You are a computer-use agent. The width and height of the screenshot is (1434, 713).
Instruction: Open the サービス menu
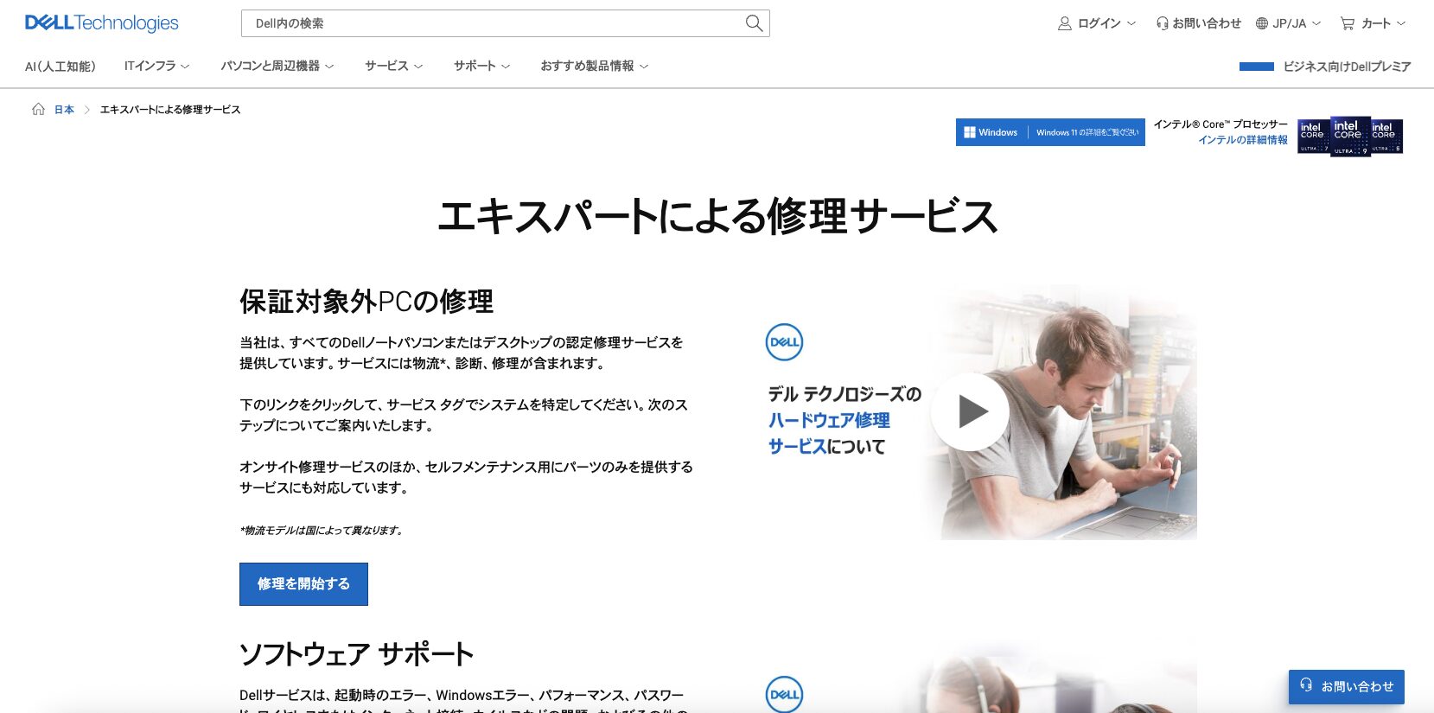(393, 66)
